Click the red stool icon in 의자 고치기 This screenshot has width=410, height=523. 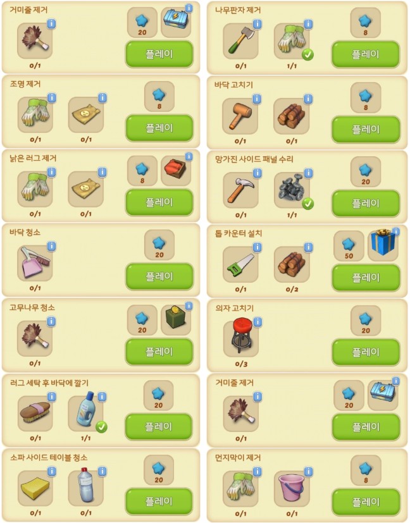tap(240, 338)
